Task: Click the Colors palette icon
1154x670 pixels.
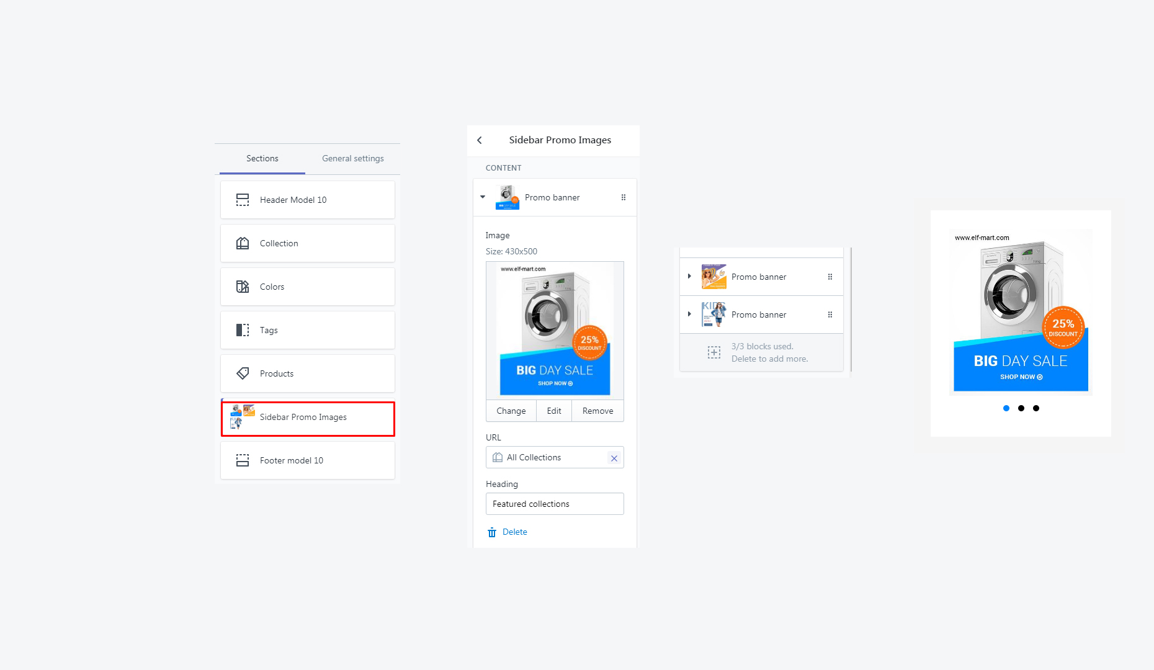Action: 243,287
